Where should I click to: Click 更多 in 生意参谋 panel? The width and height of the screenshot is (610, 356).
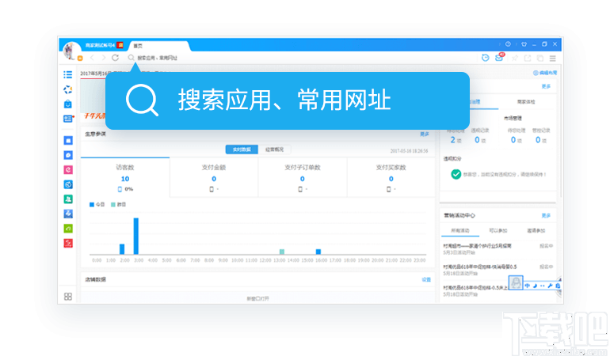[x=425, y=134]
